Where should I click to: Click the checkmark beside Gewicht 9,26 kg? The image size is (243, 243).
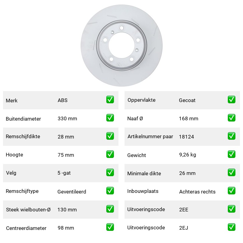231,154
